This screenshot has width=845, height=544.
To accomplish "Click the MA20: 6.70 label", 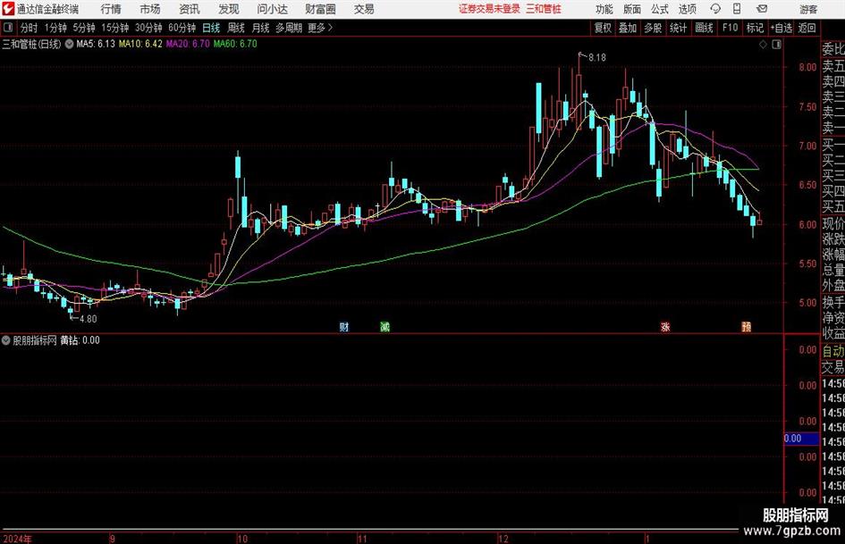I will (188, 44).
